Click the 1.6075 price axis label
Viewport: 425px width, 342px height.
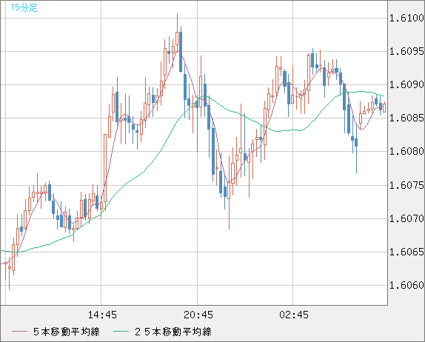(x=406, y=185)
